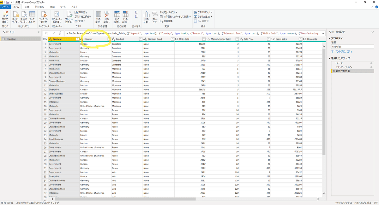Image resolution: width=379 pixels, height=205 pixels.
Task: Click the すべてのプロパティ link
Action: 342,51
